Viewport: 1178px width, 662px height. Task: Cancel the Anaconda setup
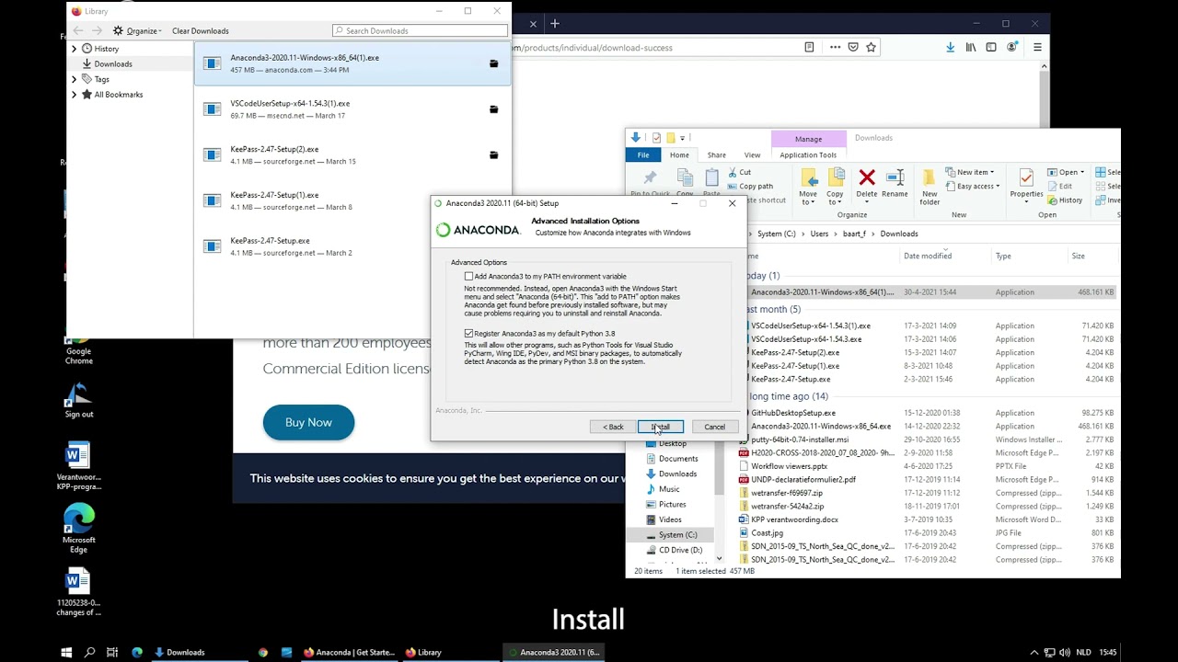[714, 427]
